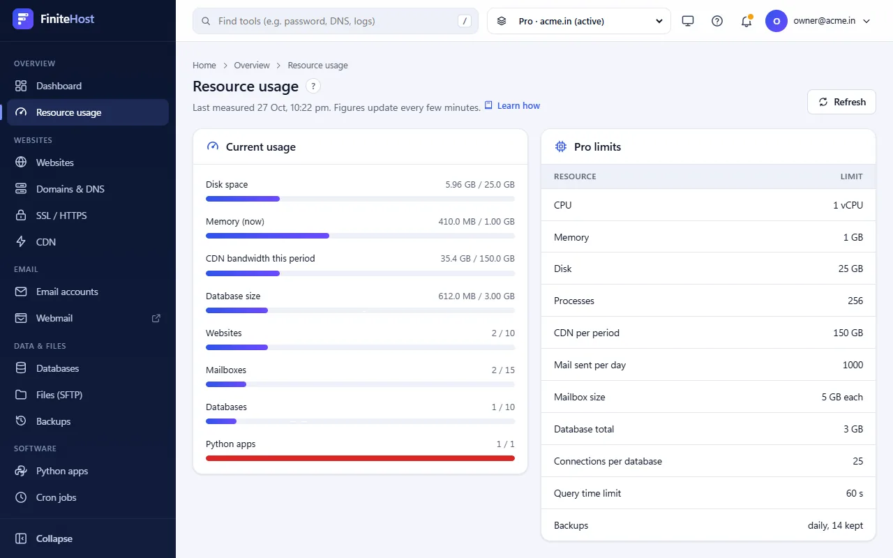Click the "Connections per database" row label

click(x=608, y=461)
